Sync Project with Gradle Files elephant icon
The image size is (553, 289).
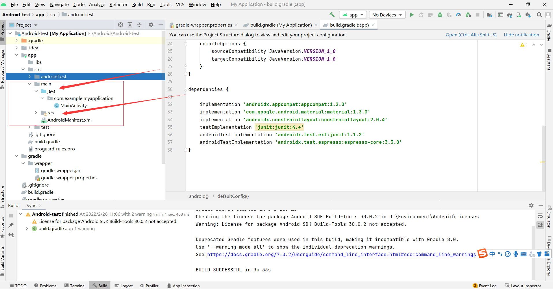(x=510, y=15)
